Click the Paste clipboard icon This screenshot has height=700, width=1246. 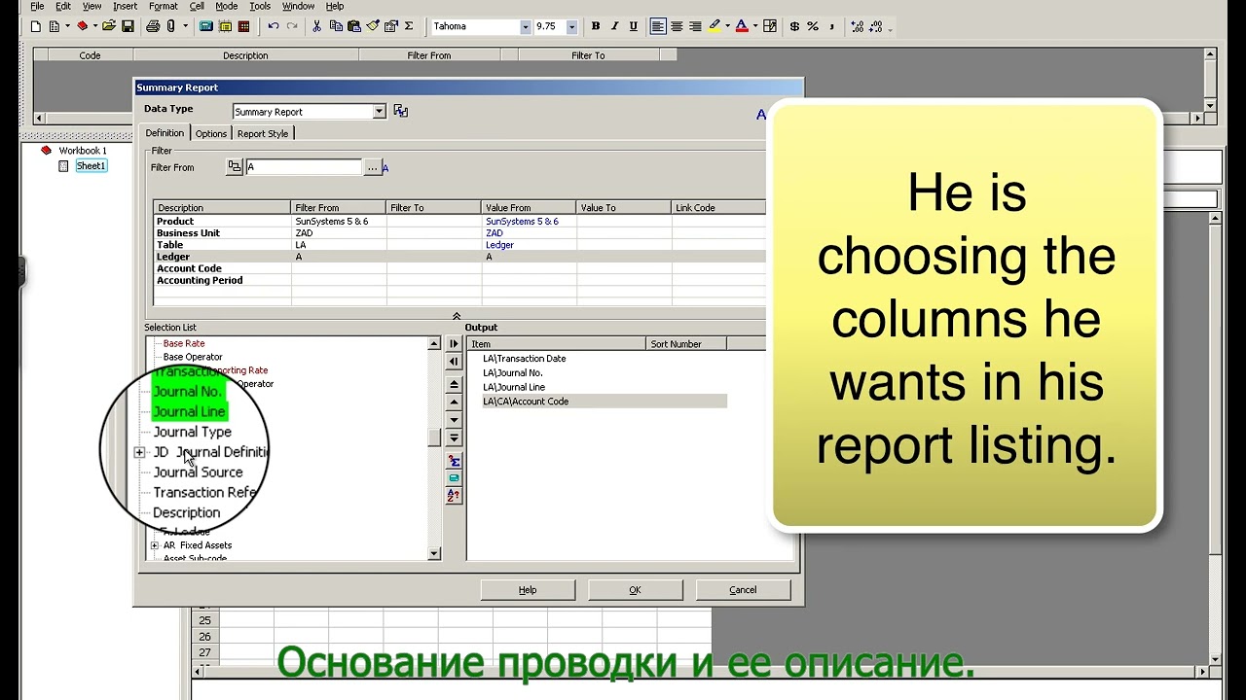[353, 26]
